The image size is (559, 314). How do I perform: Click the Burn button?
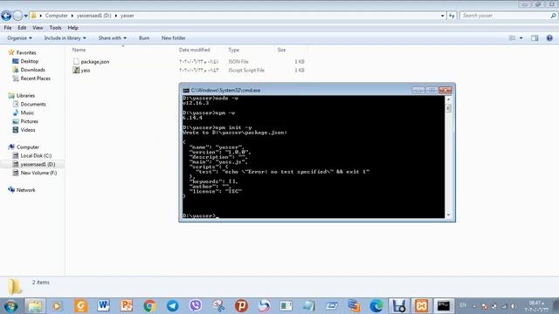tap(144, 38)
